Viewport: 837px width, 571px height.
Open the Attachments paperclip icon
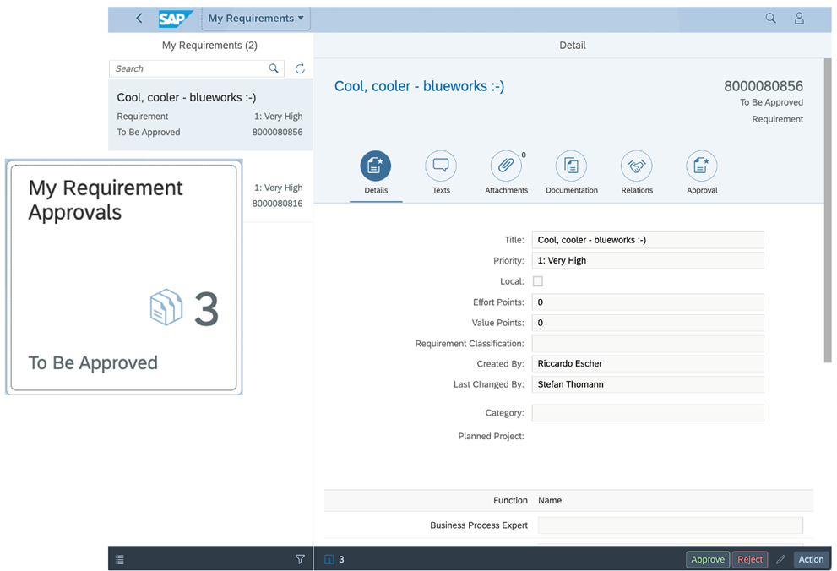tap(506, 166)
